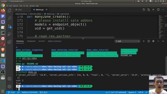This screenshot has height=94, width=167.
Task: Open the Search view in activity bar
Action: click(9, 18)
